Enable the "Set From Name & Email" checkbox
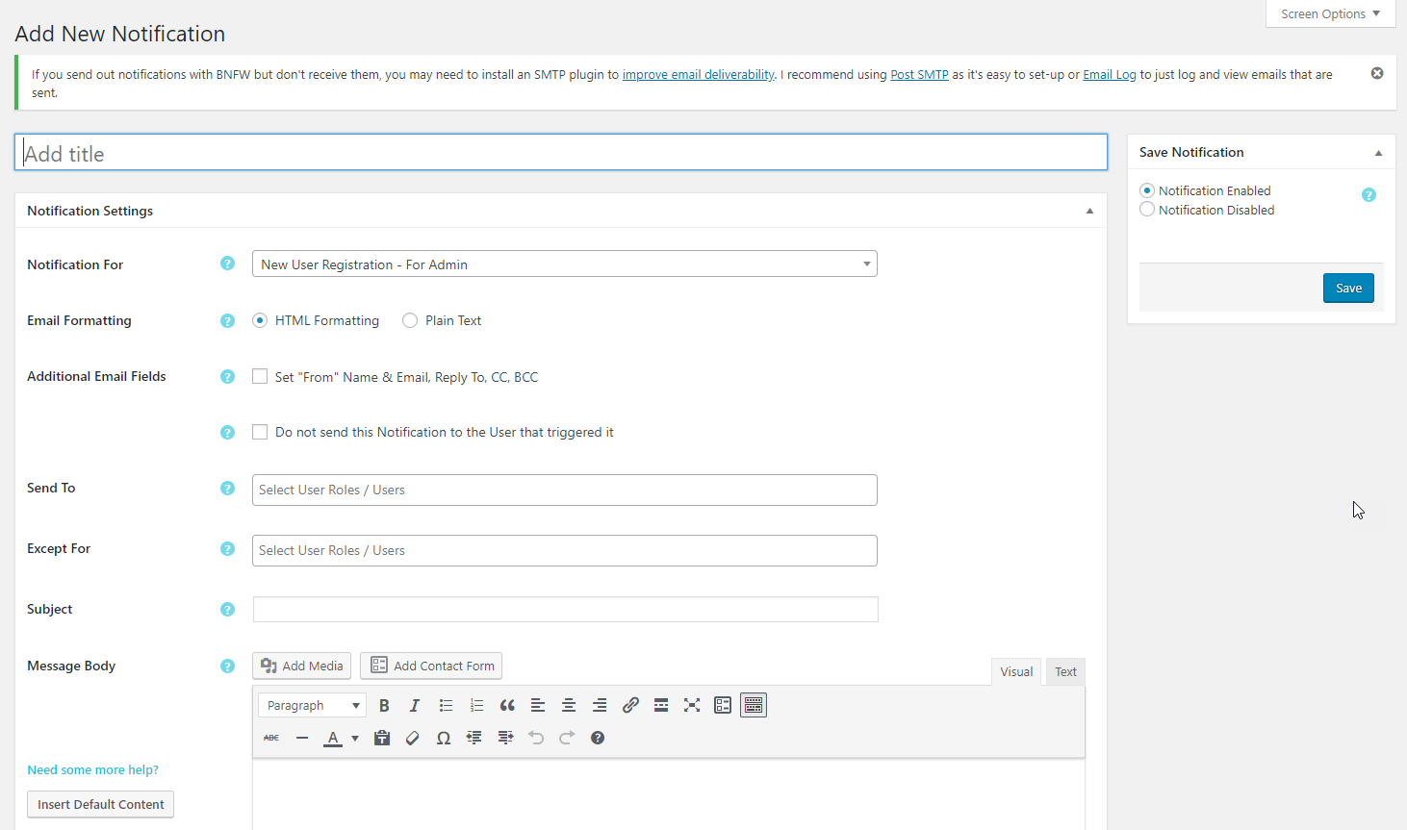 tap(260, 377)
